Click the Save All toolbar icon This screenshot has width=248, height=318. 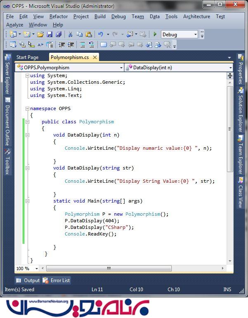pyautogui.click(x=58, y=34)
